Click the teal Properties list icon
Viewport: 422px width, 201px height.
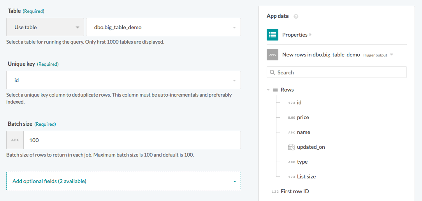click(273, 35)
